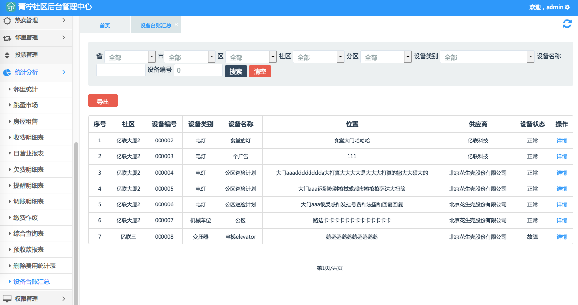This screenshot has width=578, height=305.
Task: Open 详情 for device 000003
Action: 562,156
